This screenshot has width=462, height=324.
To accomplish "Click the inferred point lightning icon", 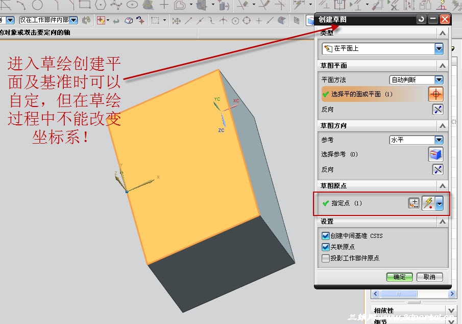I will pyautogui.click(x=429, y=203).
